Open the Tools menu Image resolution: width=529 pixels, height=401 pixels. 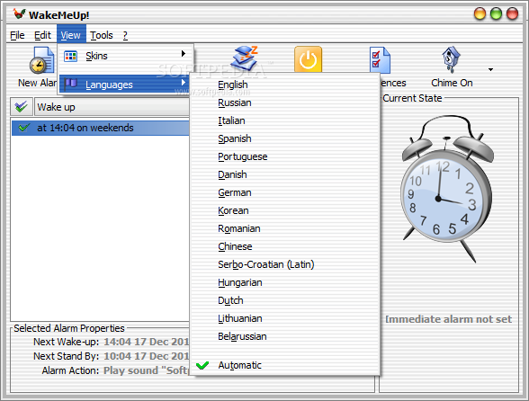click(102, 35)
